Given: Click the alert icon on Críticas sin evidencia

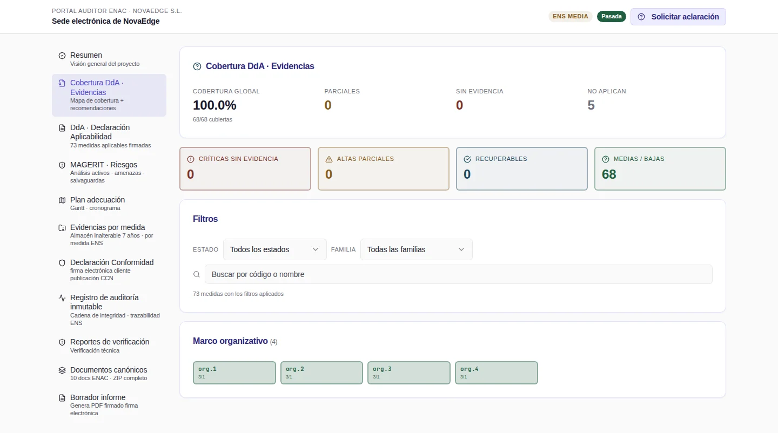Looking at the screenshot, I should tap(190, 159).
